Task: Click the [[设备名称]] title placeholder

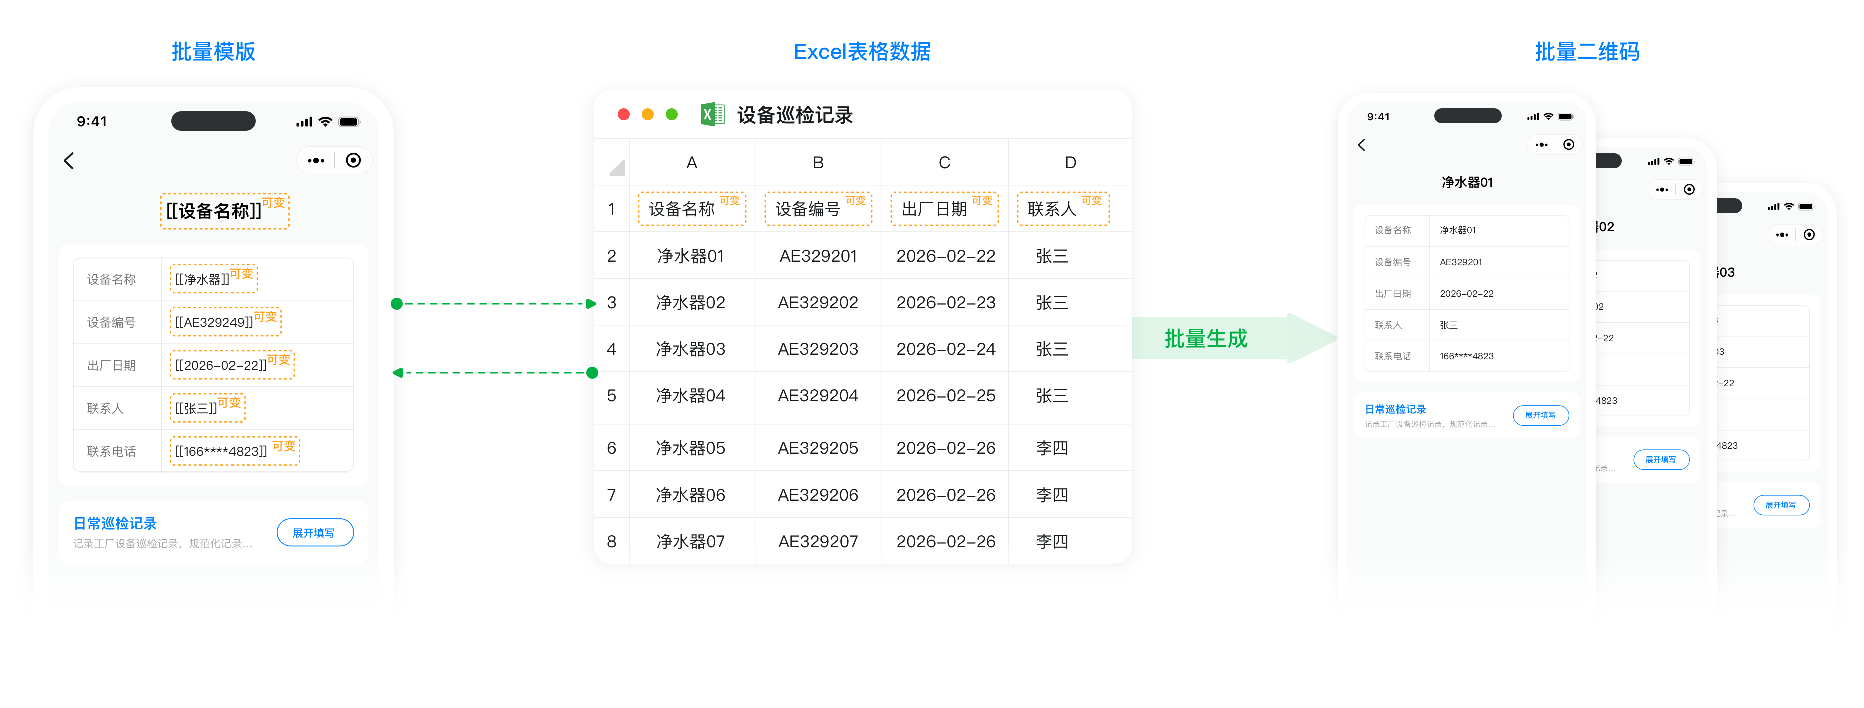Action: (x=224, y=211)
